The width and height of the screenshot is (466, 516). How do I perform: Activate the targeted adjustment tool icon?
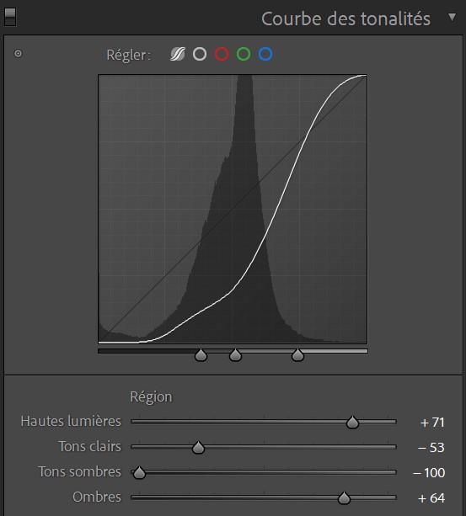18,53
